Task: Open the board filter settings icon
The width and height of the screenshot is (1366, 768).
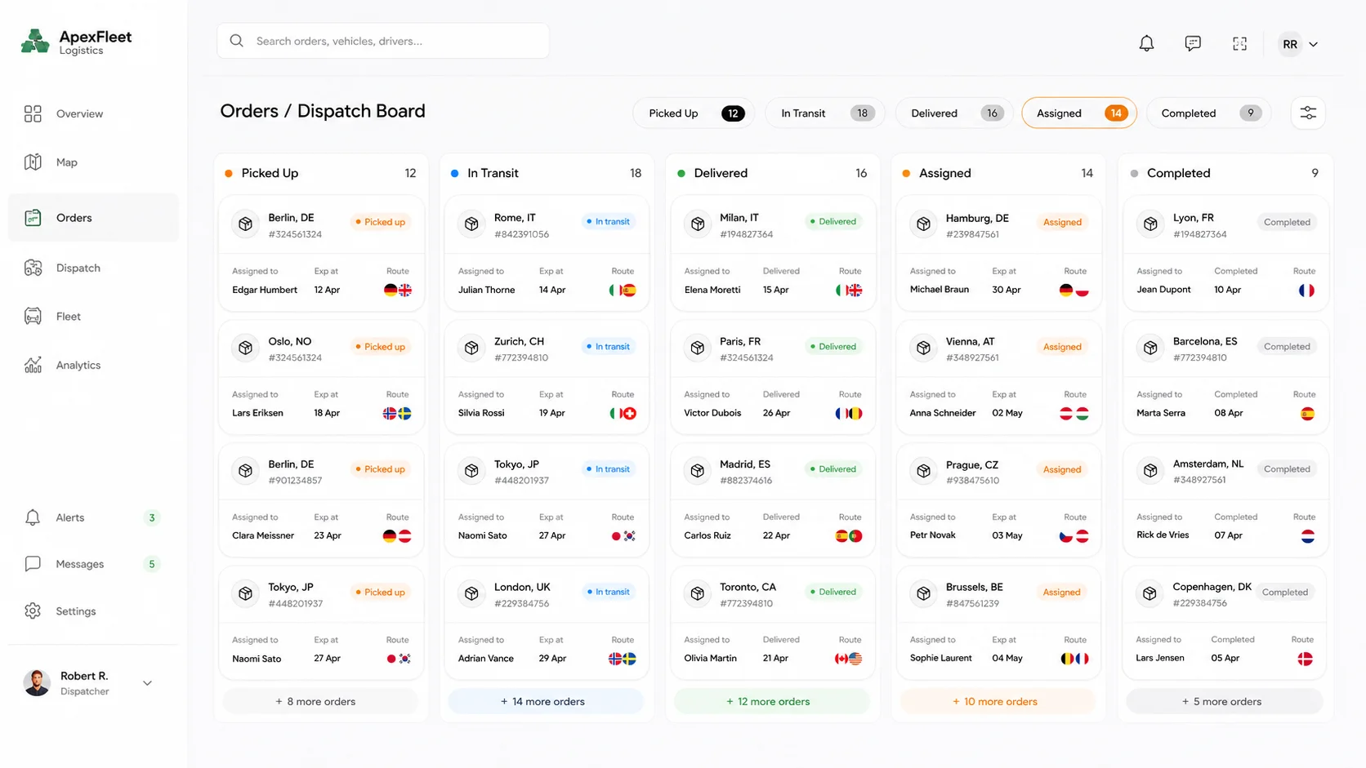Action: pyautogui.click(x=1308, y=113)
